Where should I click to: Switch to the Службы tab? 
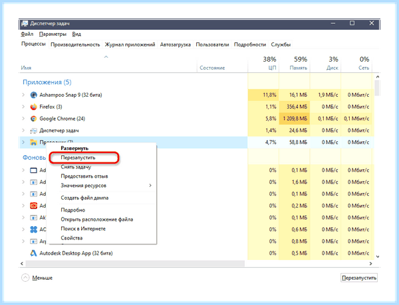[x=281, y=44]
